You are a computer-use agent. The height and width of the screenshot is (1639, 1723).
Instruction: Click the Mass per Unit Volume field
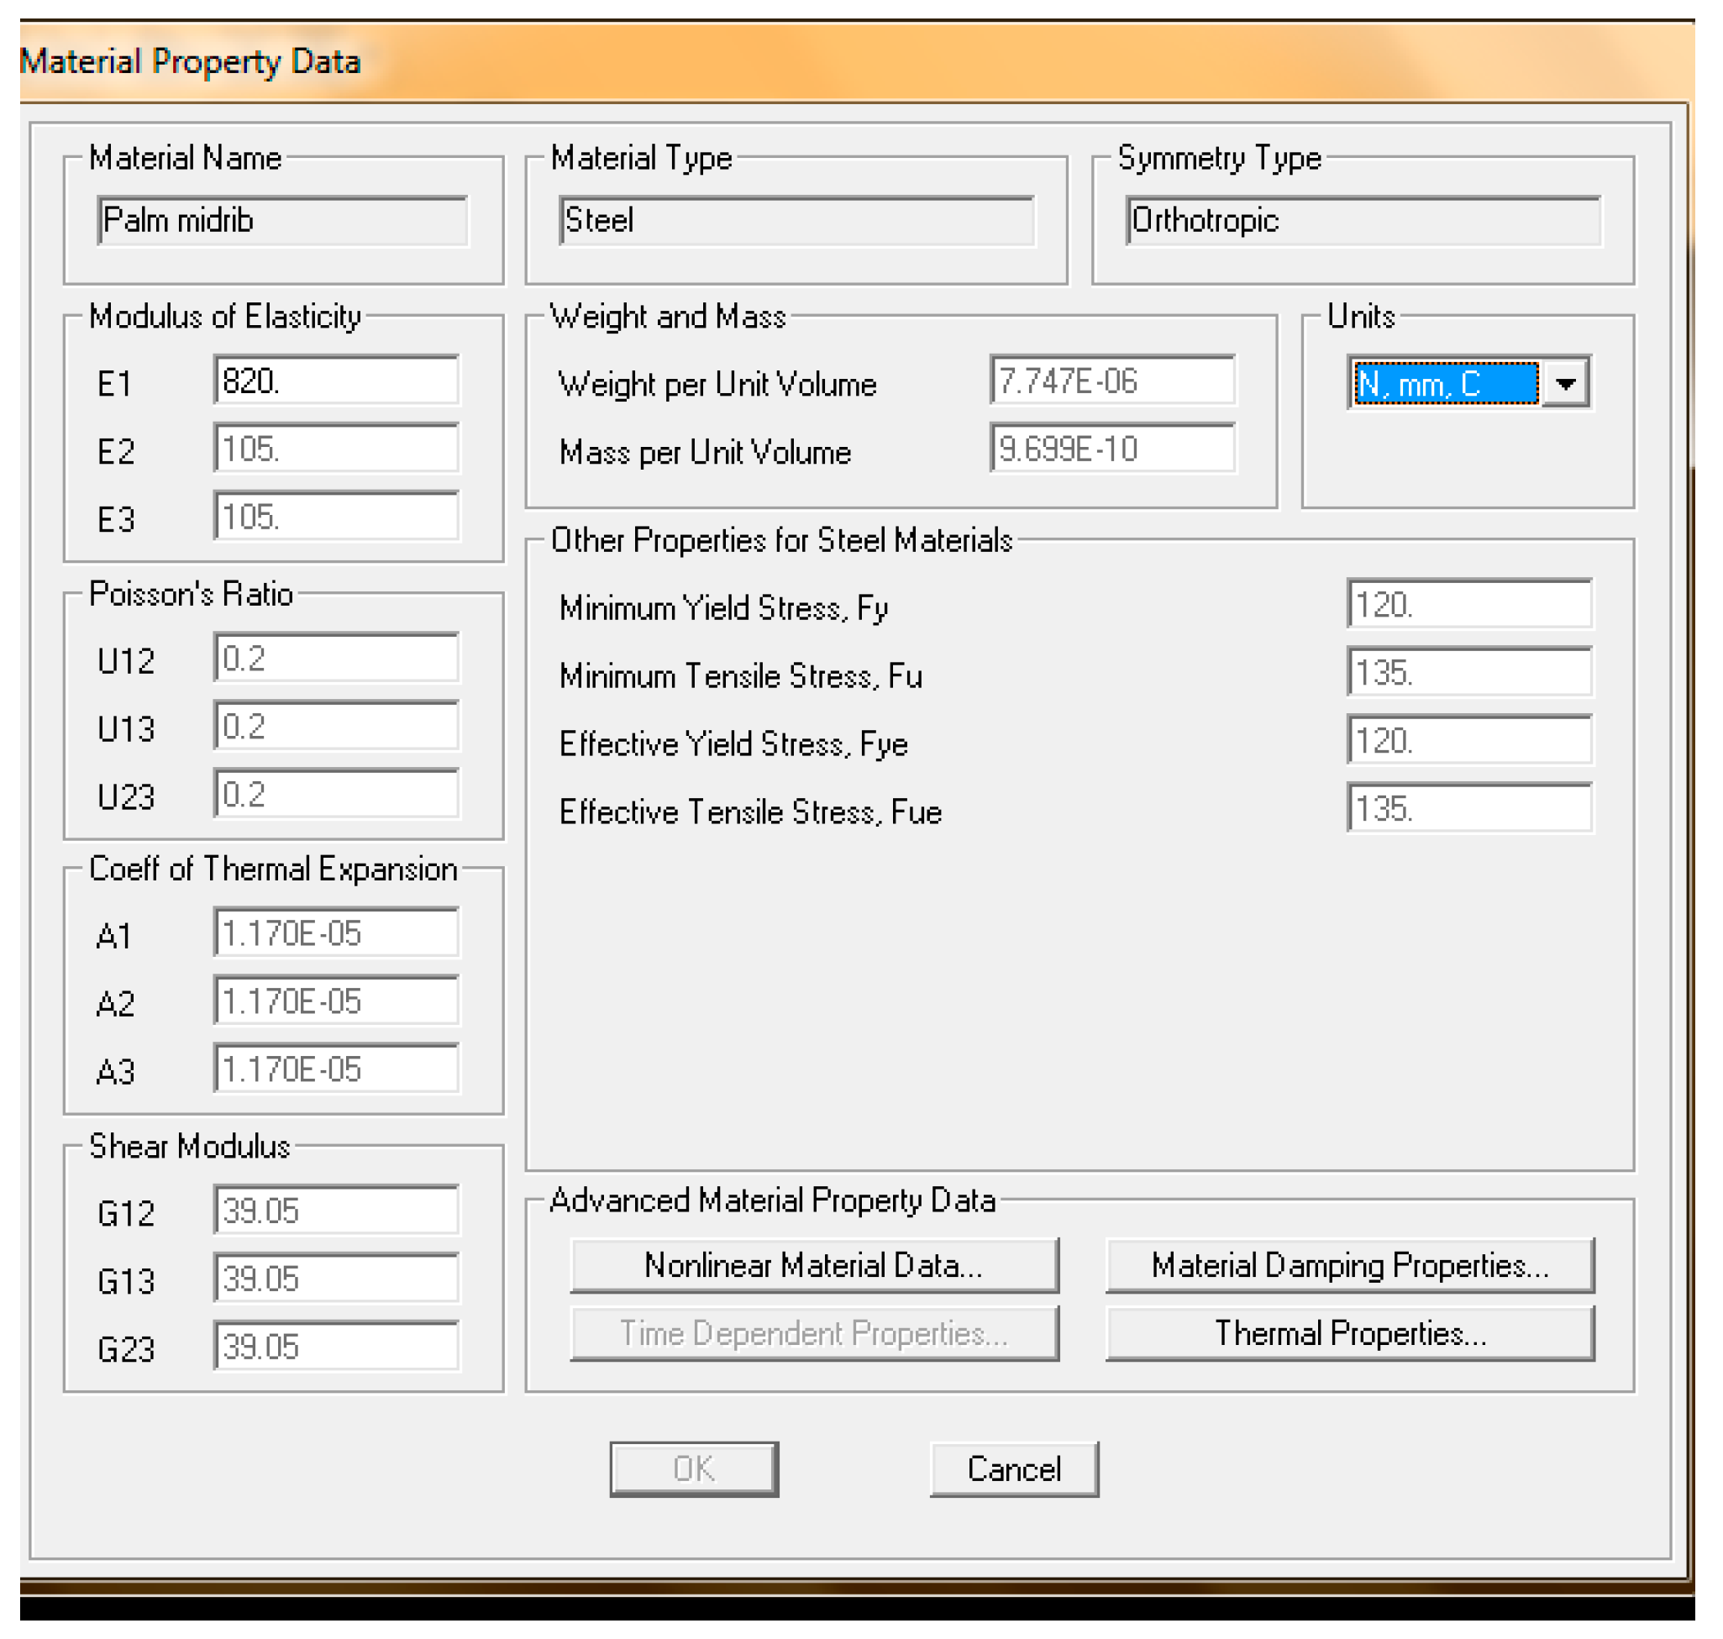click(x=1111, y=449)
